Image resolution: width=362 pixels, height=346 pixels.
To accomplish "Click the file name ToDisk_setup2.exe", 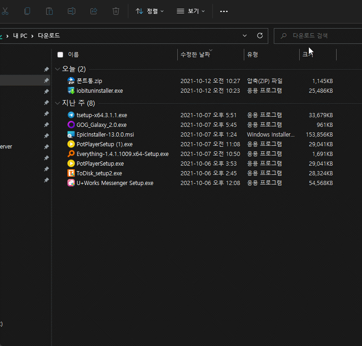I will (99, 173).
